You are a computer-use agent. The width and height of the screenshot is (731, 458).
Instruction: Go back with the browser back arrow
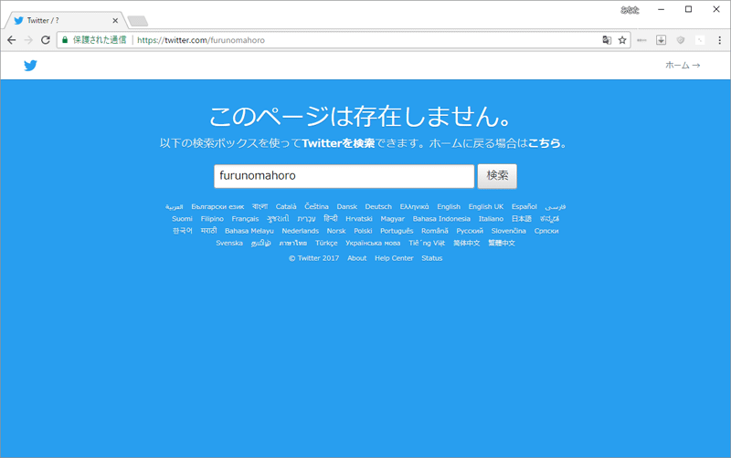click(x=12, y=40)
